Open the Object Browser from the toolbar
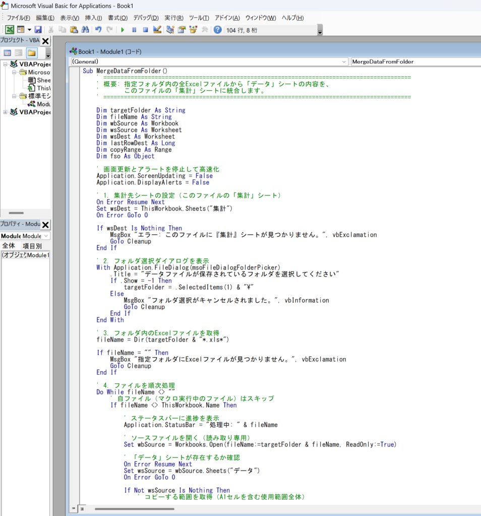The image size is (481, 516). [x=193, y=30]
